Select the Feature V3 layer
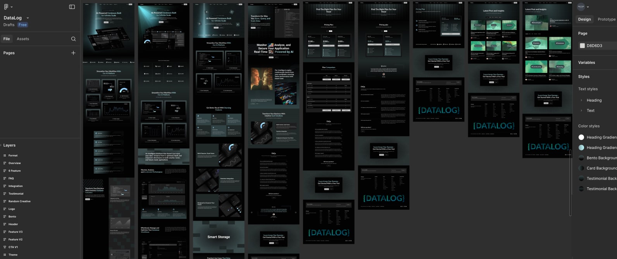617x259 pixels. (16, 232)
